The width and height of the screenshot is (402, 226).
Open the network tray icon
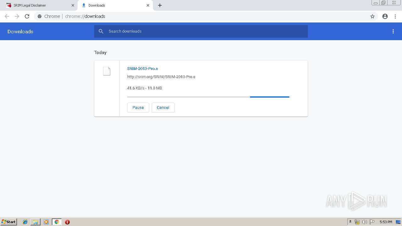coord(357,222)
